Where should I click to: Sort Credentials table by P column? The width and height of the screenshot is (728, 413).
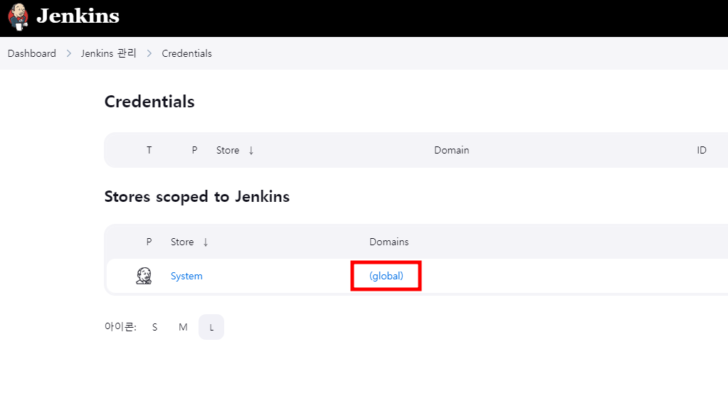pyautogui.click(x=194, y=150)
